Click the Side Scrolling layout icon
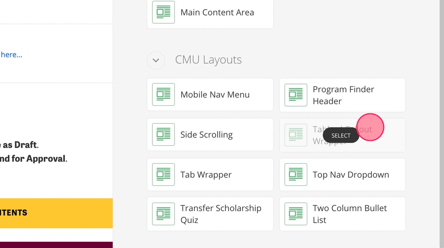 pos(163,135)
